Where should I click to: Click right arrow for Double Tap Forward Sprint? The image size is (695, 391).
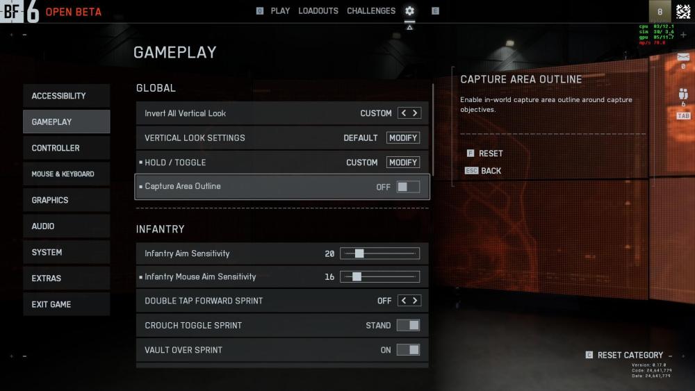pyautogui.click(x=415, y=301)
